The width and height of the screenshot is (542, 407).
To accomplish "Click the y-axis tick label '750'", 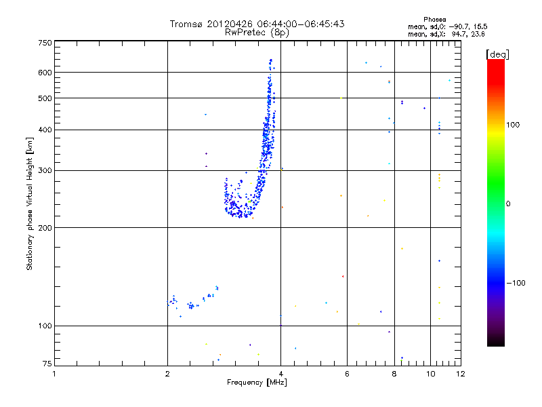I will tap(45, 43).
